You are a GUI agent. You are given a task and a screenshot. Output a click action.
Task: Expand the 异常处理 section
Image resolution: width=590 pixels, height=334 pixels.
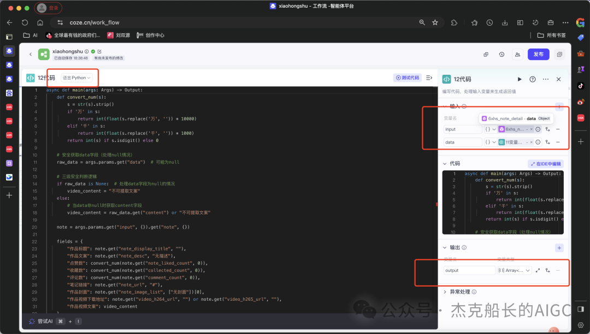tap(445, 292)
